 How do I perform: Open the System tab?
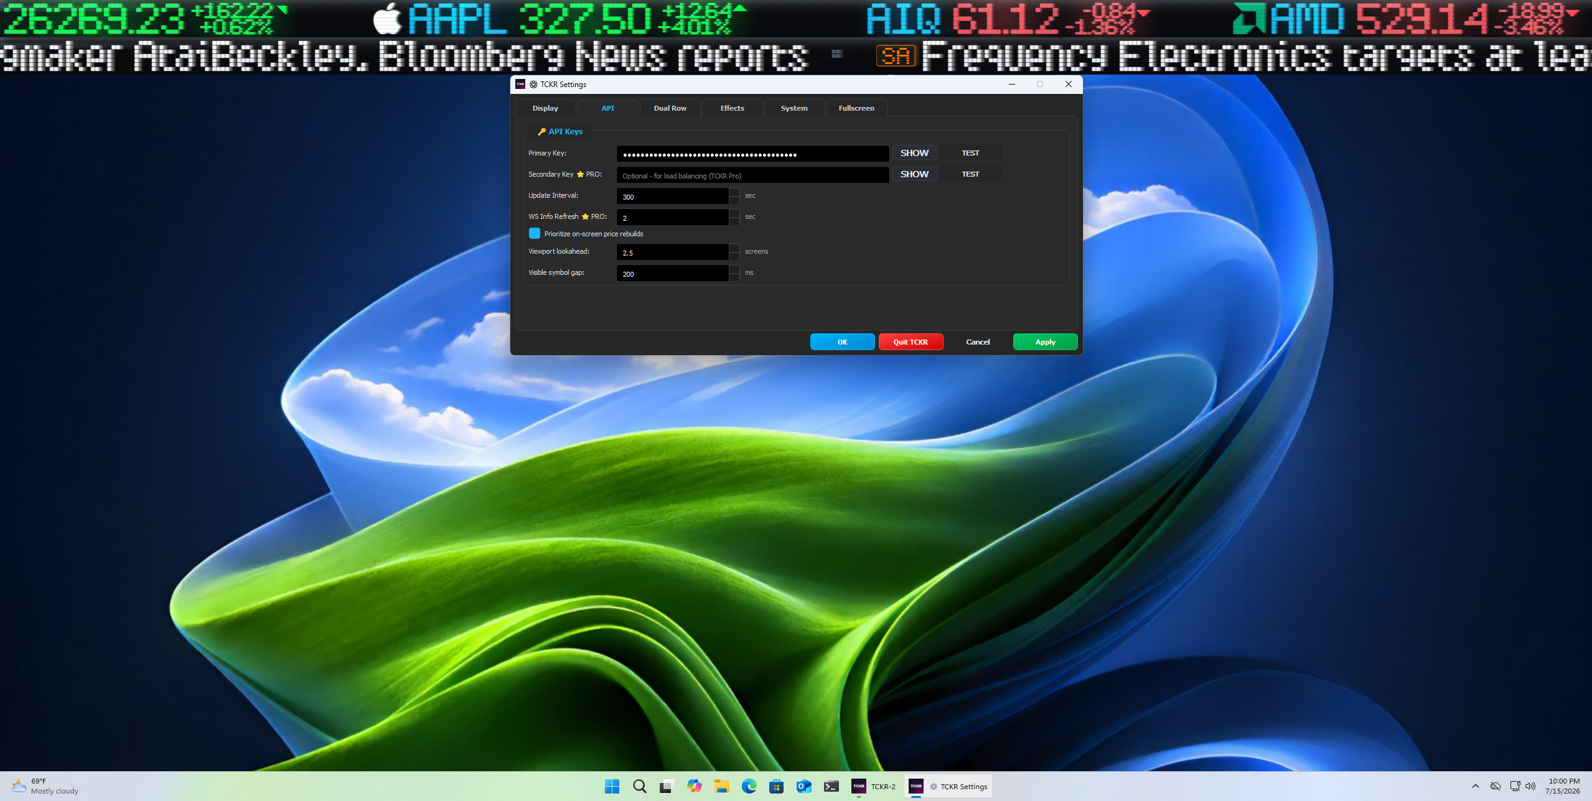pos(794,108)
